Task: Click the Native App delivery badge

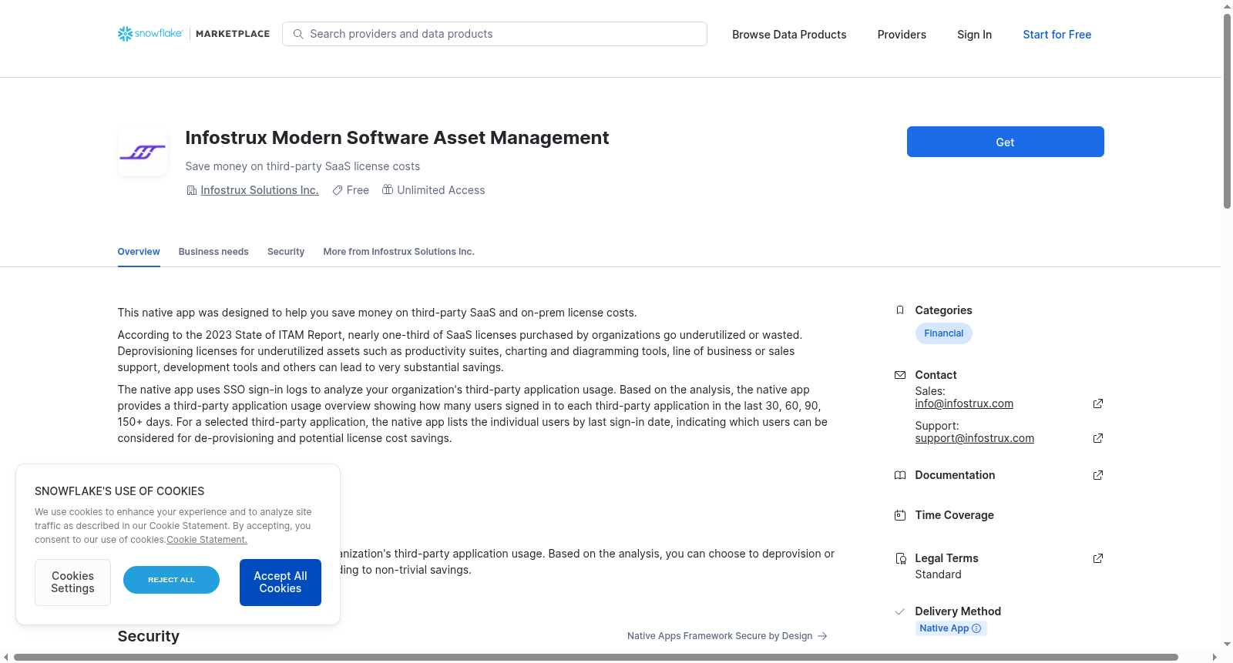Action: 951,628
